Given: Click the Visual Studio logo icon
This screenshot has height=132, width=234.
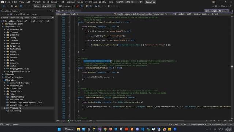Looking at the screenshot, I should [3, 2].
